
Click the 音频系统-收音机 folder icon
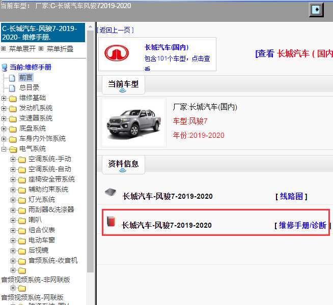[22, 261]
